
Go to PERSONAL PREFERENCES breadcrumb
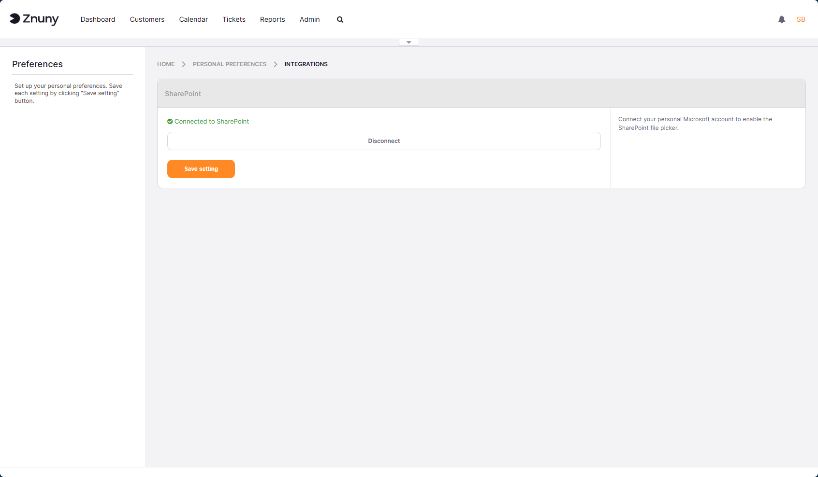tap(230, 64)
